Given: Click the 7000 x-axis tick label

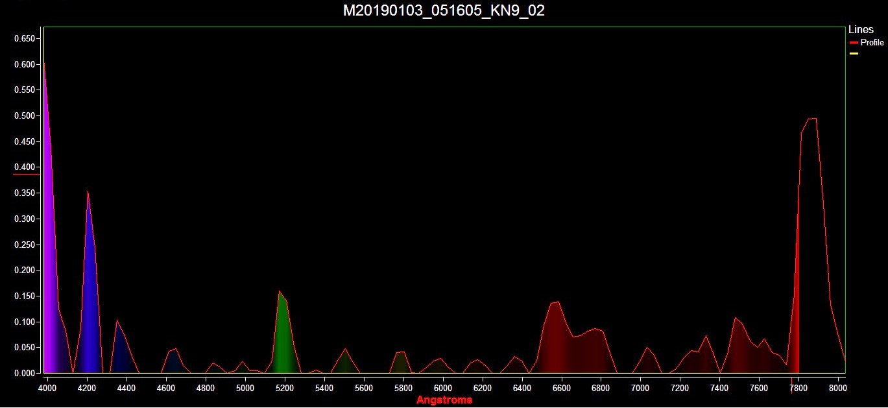Looking at the screenshot, I should (640, 388).
